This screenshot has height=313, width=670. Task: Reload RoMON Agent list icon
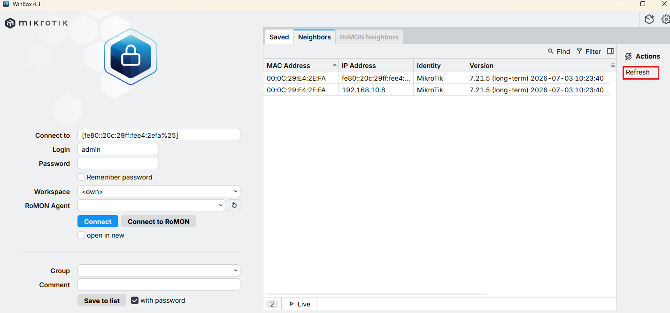coord(234,205)
